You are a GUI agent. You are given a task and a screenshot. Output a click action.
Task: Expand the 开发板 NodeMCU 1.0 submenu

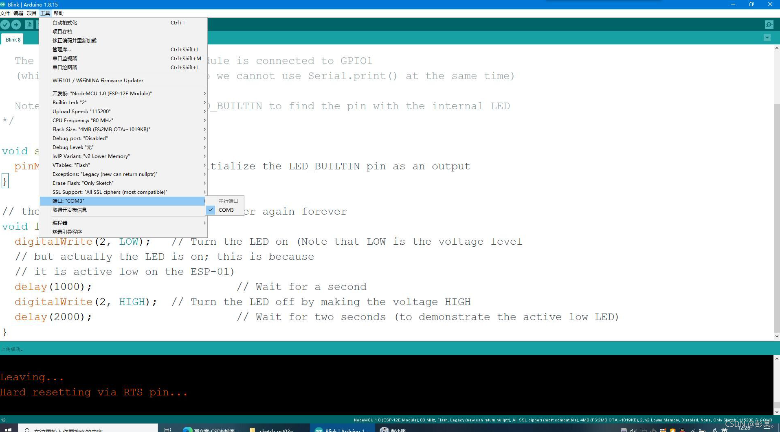coord(123,94)
